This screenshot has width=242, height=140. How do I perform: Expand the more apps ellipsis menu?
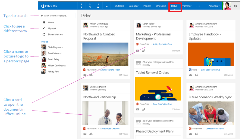coord(198,6)
